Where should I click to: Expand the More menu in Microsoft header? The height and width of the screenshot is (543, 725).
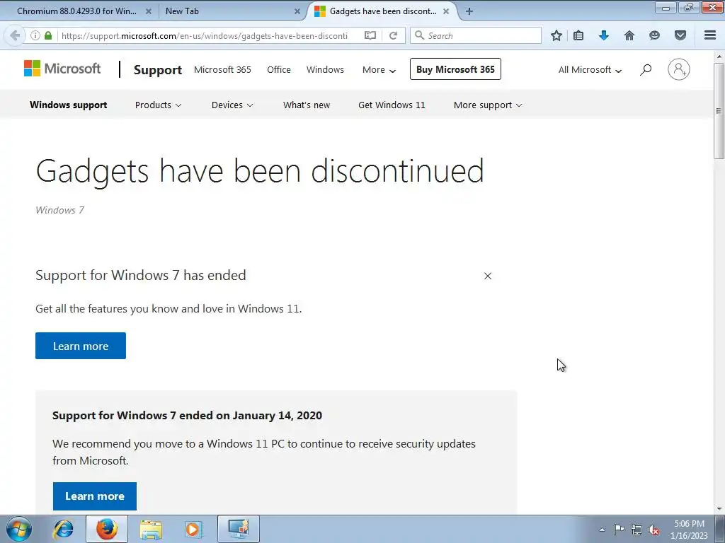[379, 70]
